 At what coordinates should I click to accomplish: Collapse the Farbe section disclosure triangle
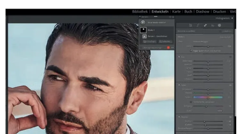[179, 85]
